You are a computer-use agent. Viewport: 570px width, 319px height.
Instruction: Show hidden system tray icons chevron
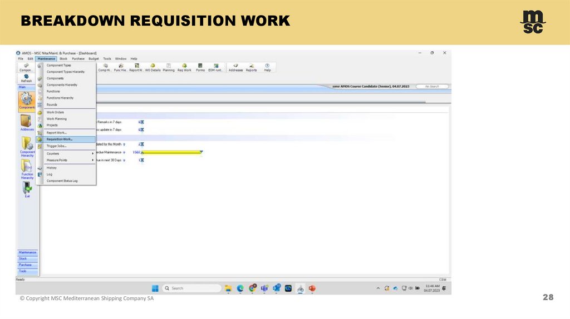coord(378,288)
